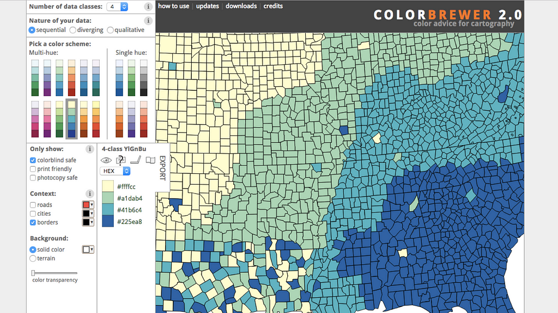
Task: Click the #225ea8 color swatch
Action: (x=108, y=222)
